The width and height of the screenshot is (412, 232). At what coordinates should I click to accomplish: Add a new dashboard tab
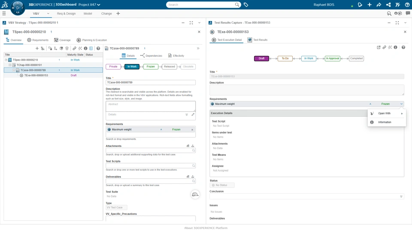[x=118, y=13]
